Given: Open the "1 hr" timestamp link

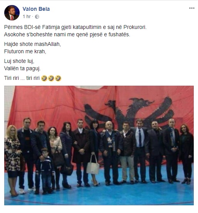Looking at the screenshot, I should pyautogui.click(x=27, y=17).
